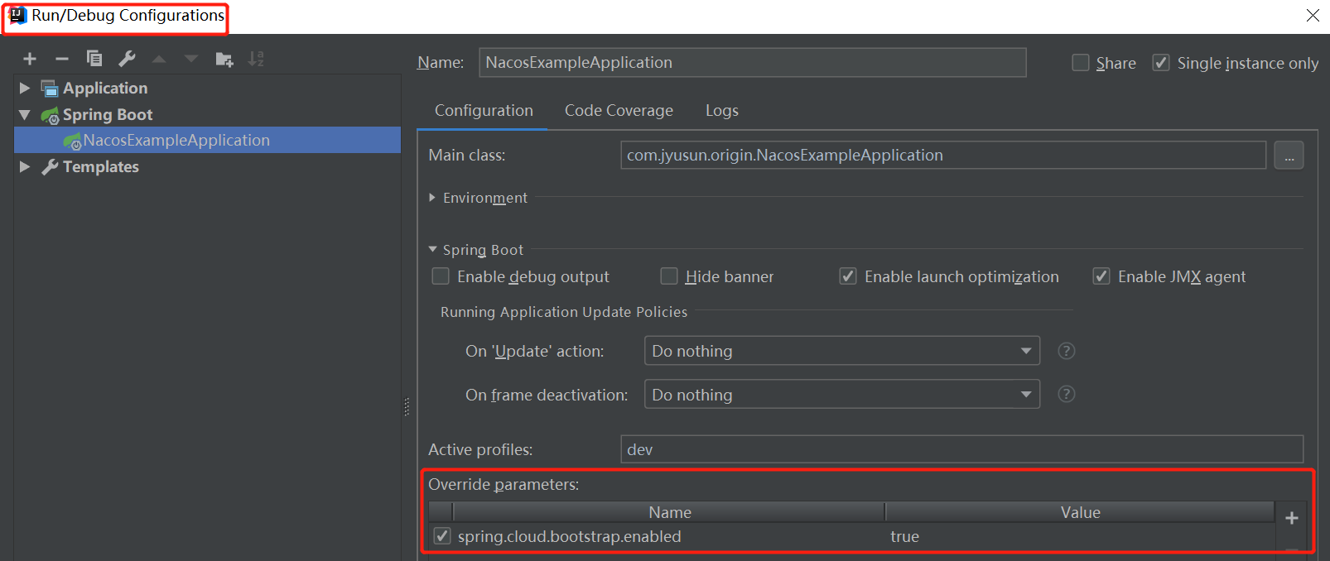Screen dimensions: 1330x561
Task: Click the panel splitter handle
Action: pos(407,406)
